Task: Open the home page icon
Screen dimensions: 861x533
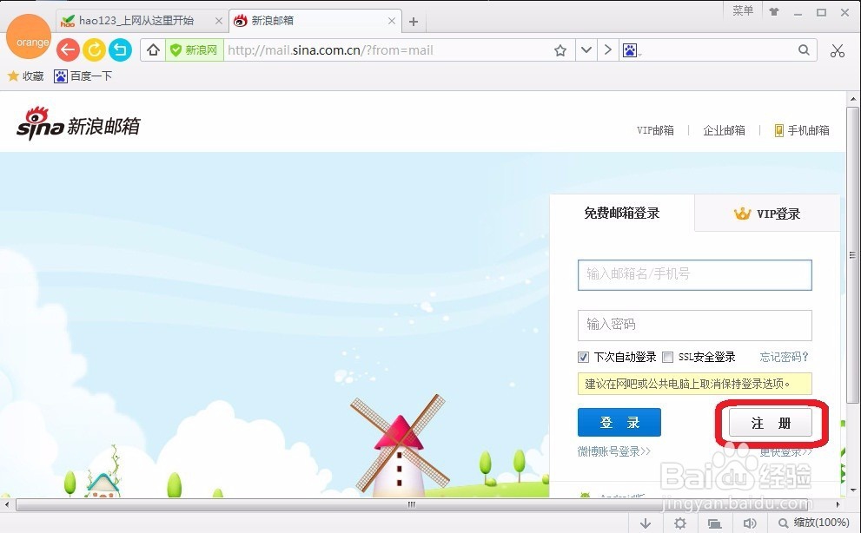Action: coord(152,49)
